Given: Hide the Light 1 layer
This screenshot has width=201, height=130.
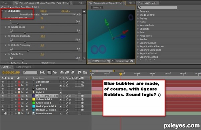Looking at the screenshot, I should 3,92.
